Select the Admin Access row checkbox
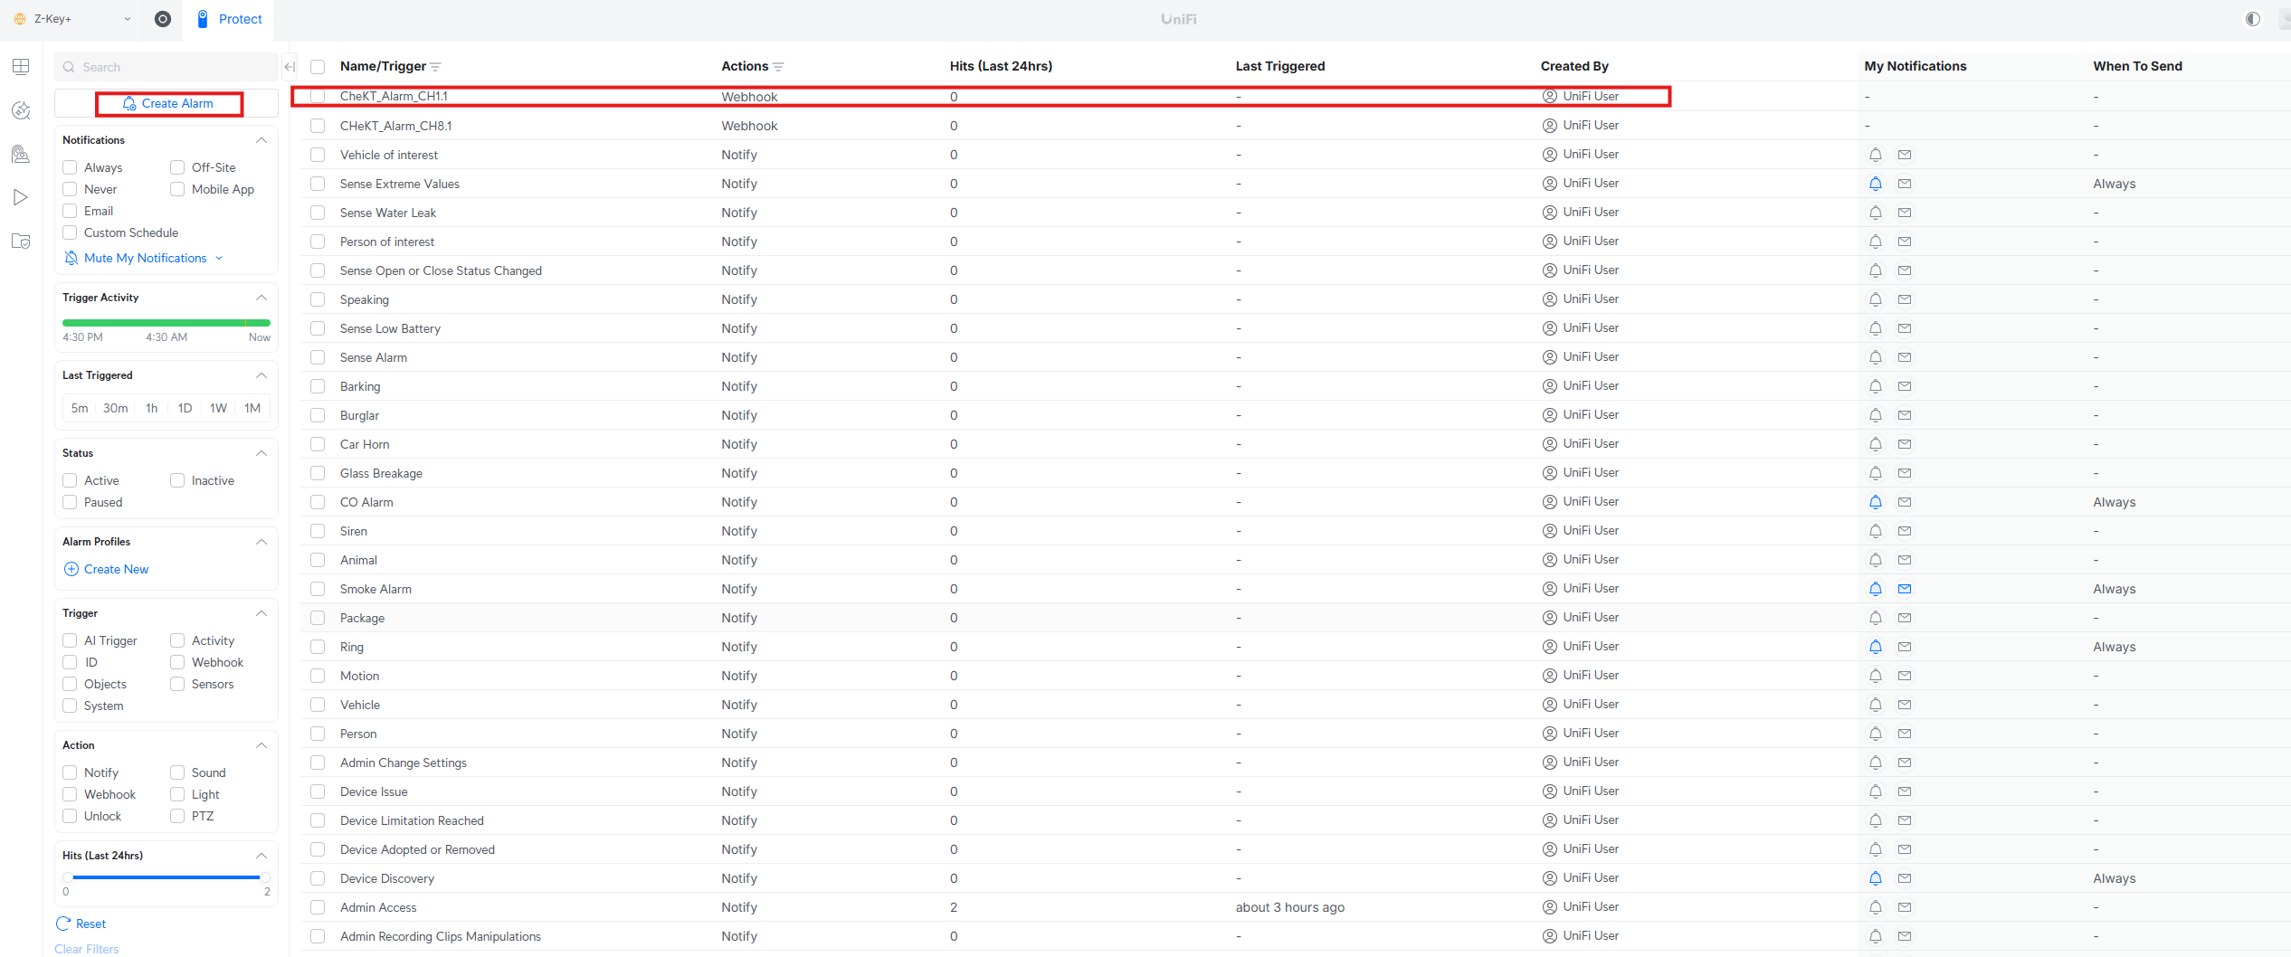 pos(318,907)
